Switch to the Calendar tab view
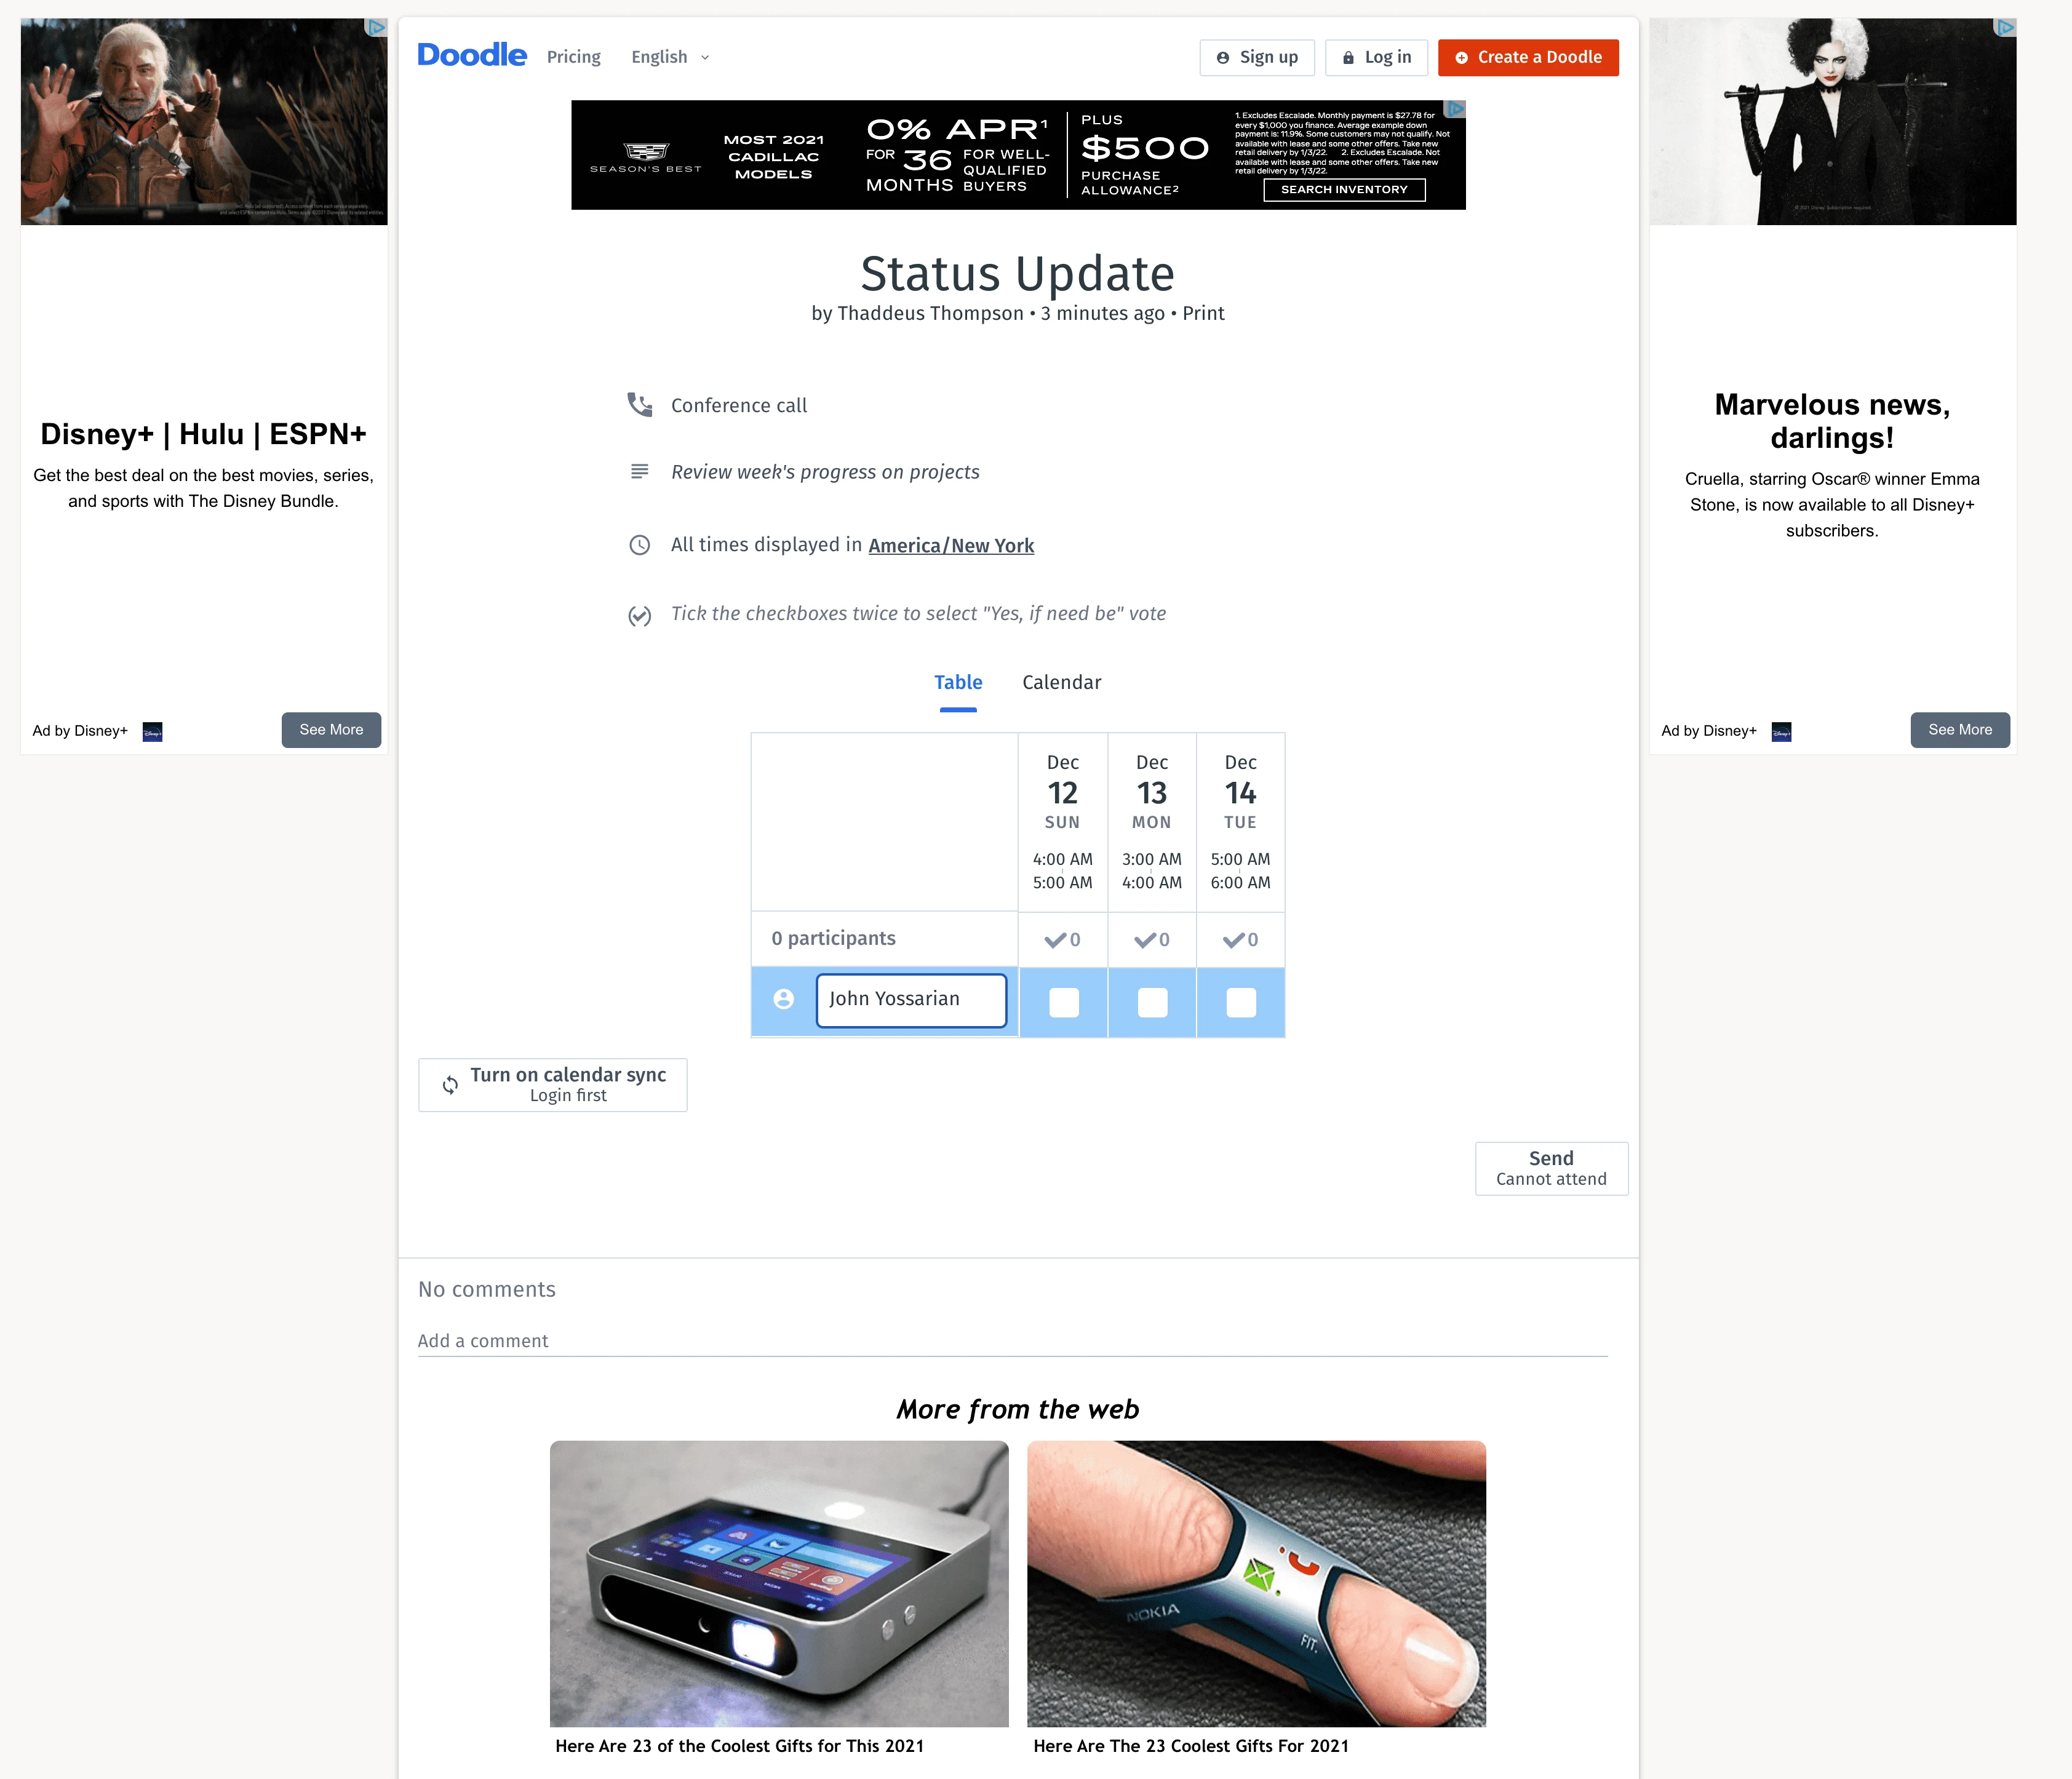2072x1779 pixels. [1059, 682]
